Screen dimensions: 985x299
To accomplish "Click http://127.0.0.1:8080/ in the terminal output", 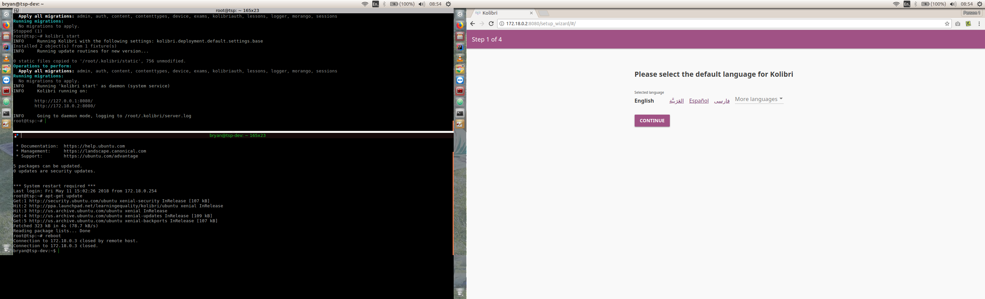I will tap(64, 101).
